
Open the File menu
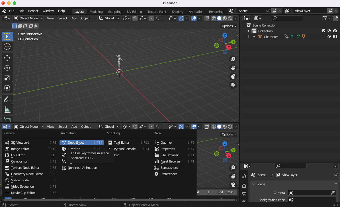coord(12,11)
